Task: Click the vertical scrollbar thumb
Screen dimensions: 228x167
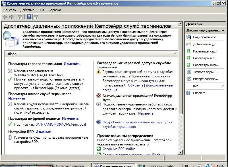Action: point(180,70)
